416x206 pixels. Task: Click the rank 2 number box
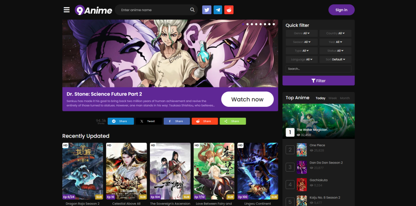290,150
